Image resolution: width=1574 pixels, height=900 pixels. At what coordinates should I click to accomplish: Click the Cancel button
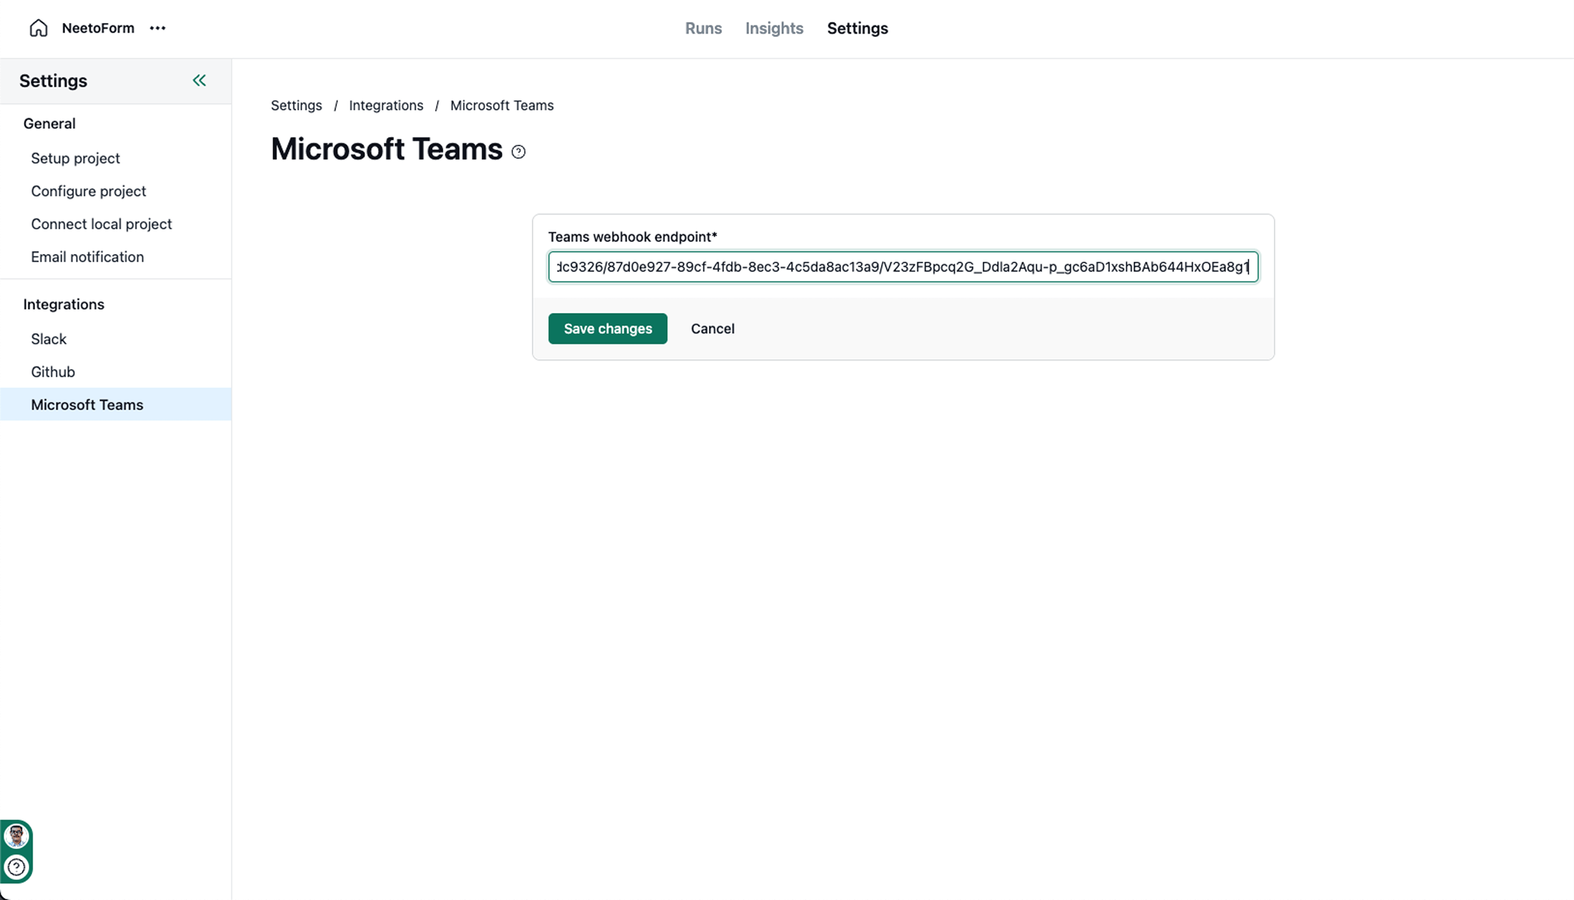pos(713,329)
